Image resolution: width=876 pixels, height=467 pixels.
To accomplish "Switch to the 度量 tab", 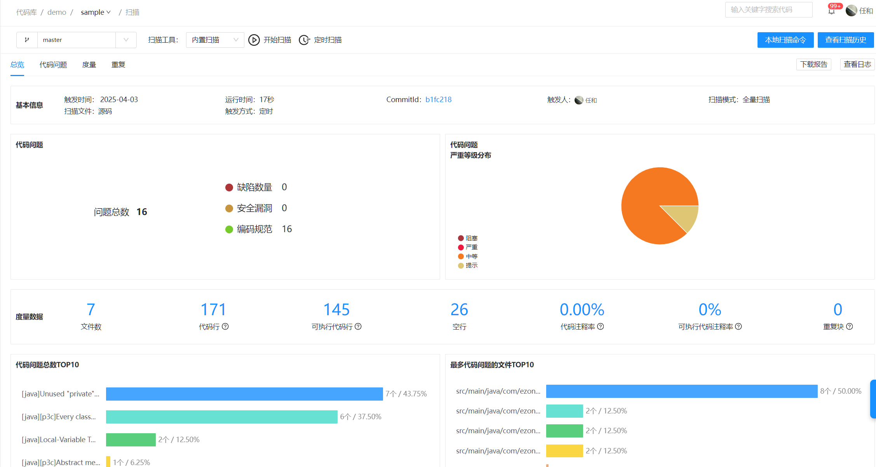I will click(89, 65).
